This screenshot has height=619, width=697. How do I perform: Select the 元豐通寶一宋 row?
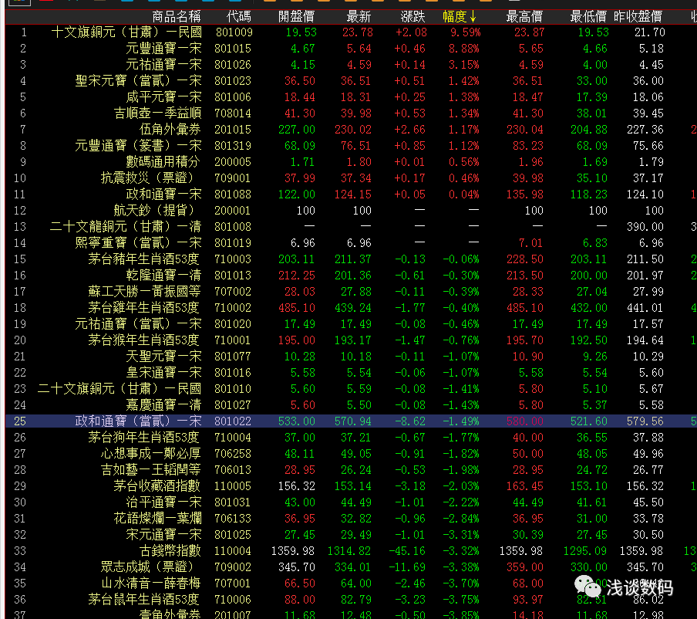(x=351, y=49)
